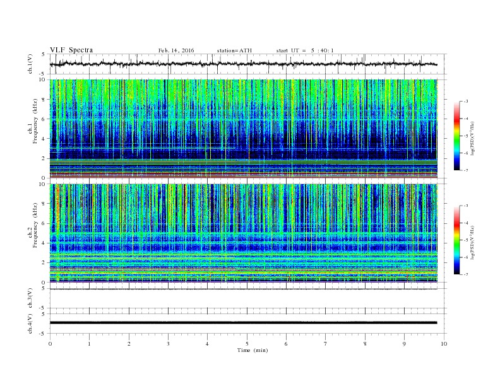
Task: Click the "-3" tick on ch.1 colorbar
Action: (465, 102)
